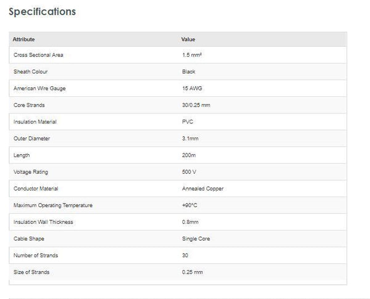The image size is (370, 299).
Task: Click the 3.1mm outer diameter value
Action: click(x=191, y=139)
